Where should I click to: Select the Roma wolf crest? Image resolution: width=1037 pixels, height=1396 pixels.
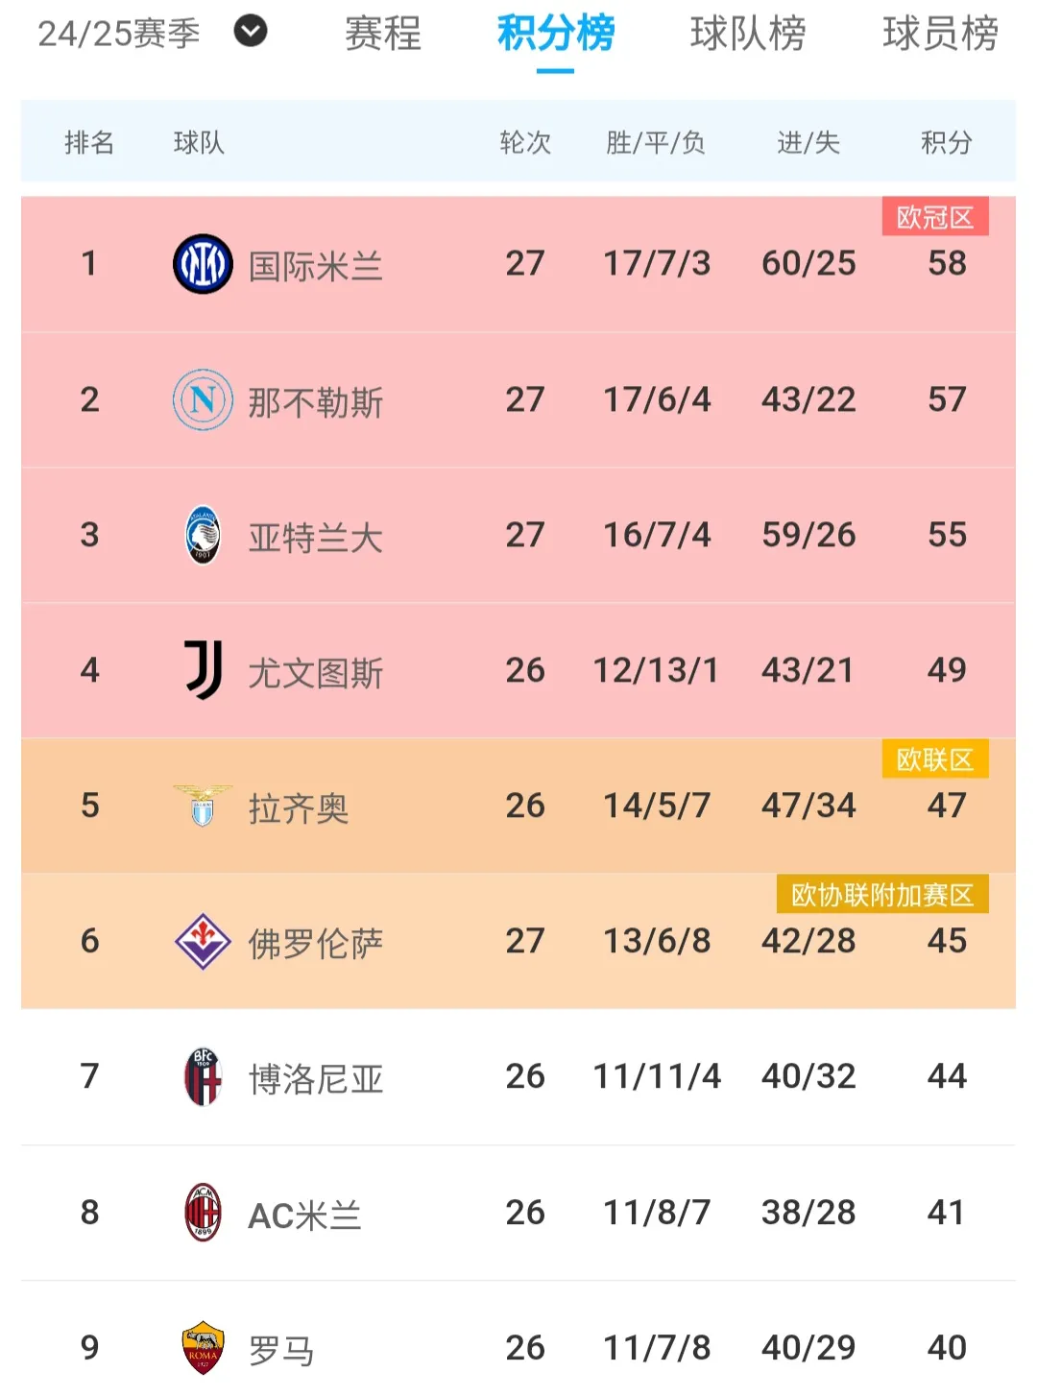point(202,1347)
